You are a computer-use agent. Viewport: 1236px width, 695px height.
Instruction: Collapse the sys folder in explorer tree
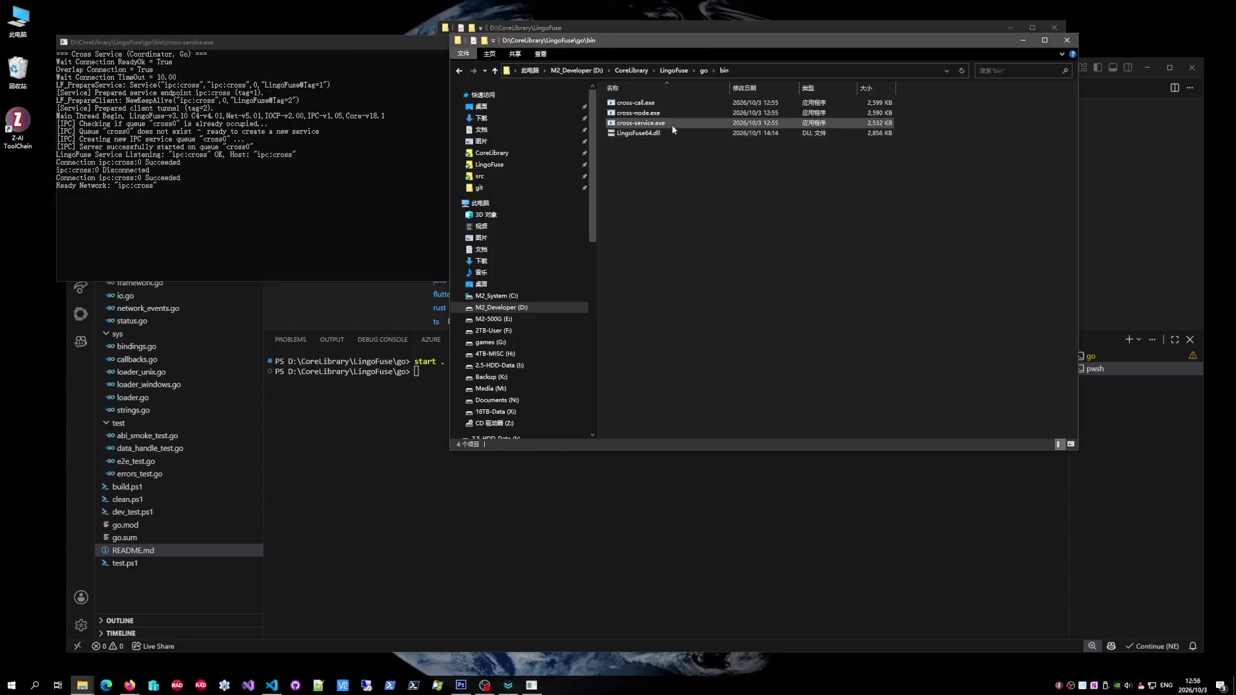[x=106, y=333]
